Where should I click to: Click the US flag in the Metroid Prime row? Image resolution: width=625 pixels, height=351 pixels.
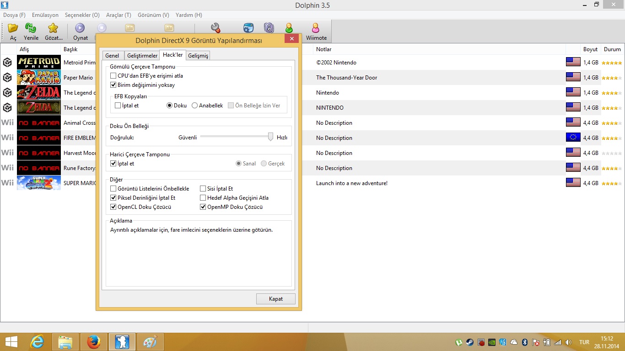573,62
